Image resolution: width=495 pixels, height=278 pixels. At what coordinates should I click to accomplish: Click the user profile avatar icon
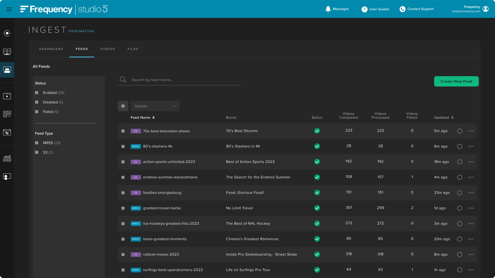point(485,9)
